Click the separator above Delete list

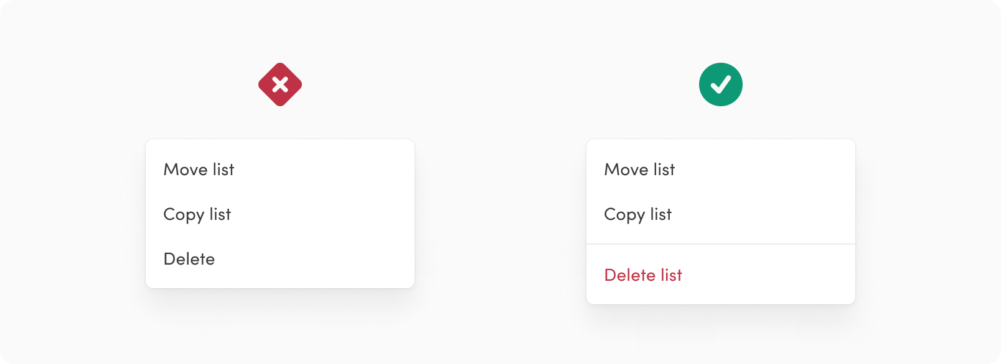point(721,244)
